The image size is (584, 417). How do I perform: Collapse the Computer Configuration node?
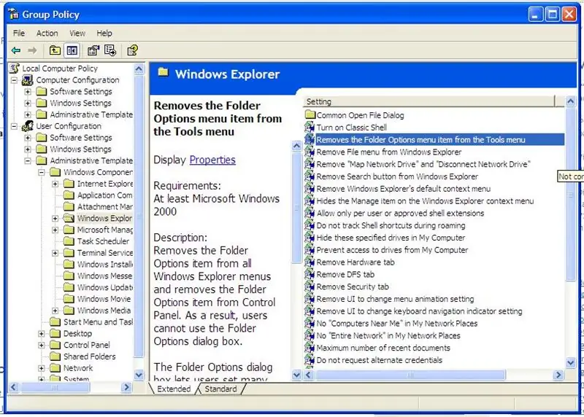(14, 80)
